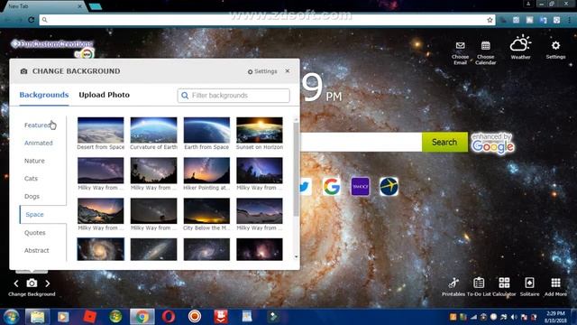Switch to the Backgrounds tab
Screen dimensions: 577x325
pos(44,95)
